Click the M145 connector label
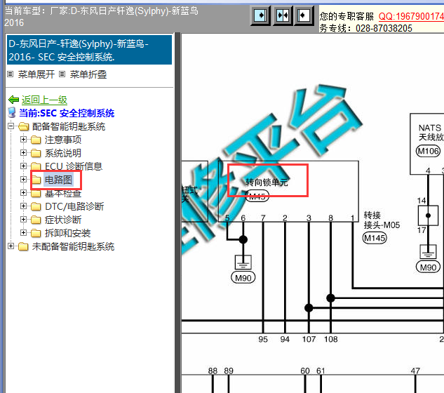Image resolution: width=444 pixels, height=393 pixels. tap(375, 238)
